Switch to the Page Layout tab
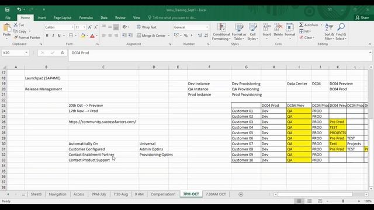 pos(63,17)
